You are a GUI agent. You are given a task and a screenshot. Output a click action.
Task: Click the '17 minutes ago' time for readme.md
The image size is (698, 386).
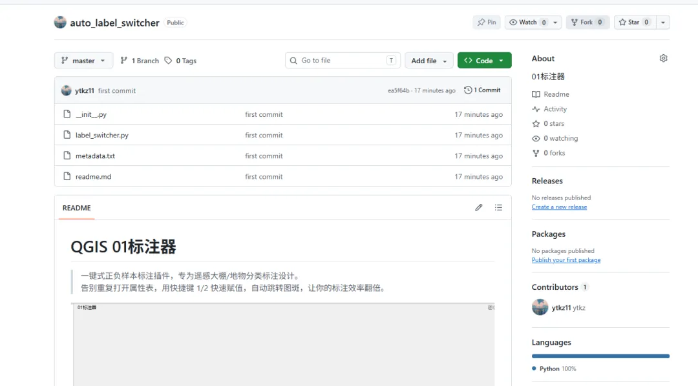tap(478, 177)
